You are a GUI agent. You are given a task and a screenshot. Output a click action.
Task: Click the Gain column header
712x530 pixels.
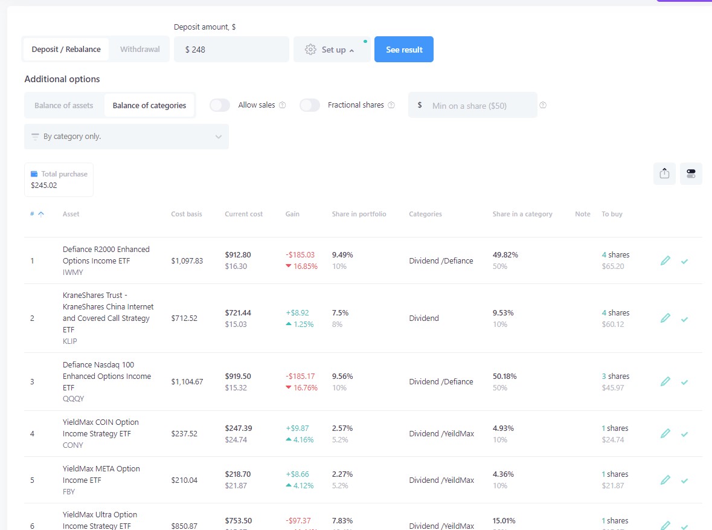[x=292, y=214]
